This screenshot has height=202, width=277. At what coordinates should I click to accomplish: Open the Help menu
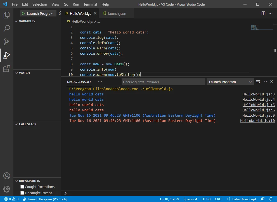coord(105,4)
